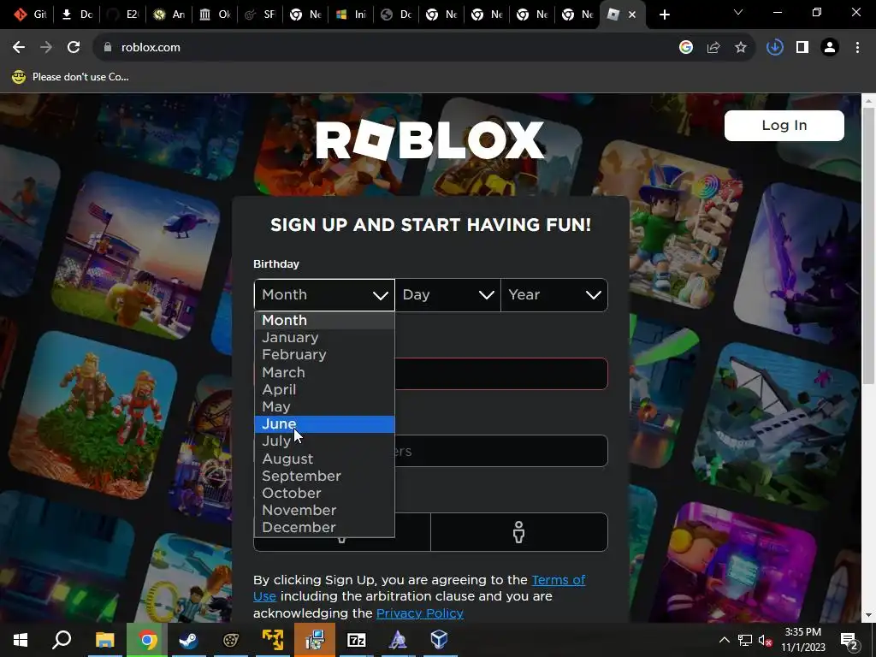876x657 pixels.
Task: Choose July from the month list
Action: coord(324,441)
